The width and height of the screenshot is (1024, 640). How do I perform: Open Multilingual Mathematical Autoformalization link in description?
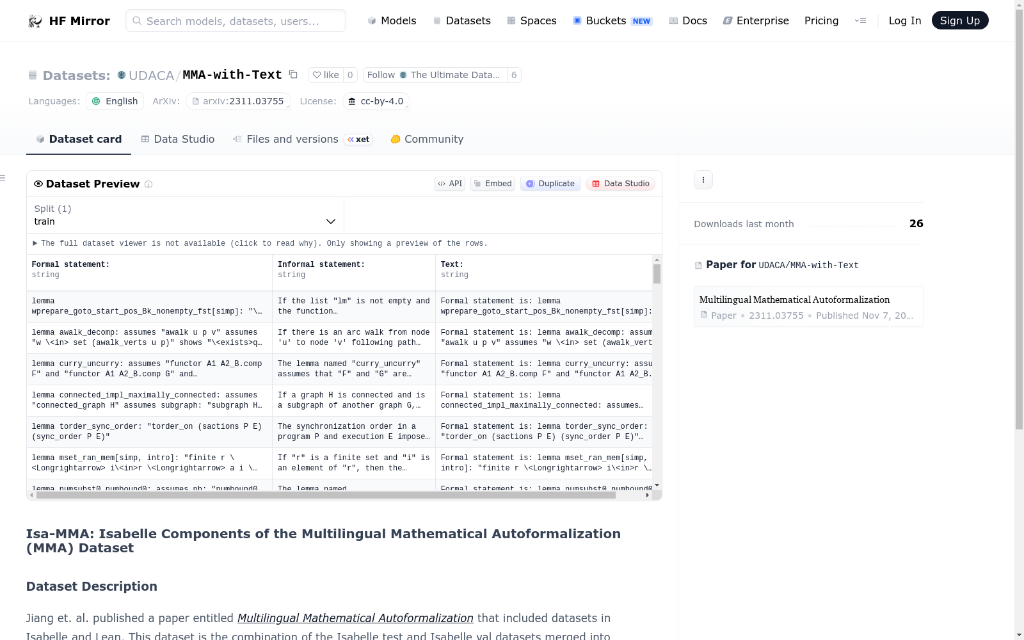coord(355,618)
